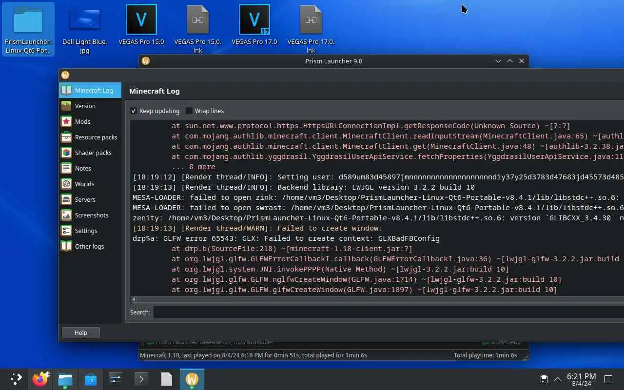Click the More news link

coord(501,342)
